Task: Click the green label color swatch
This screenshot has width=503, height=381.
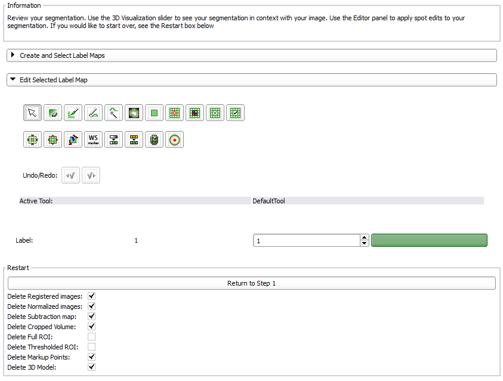Action: click(429, 240)
